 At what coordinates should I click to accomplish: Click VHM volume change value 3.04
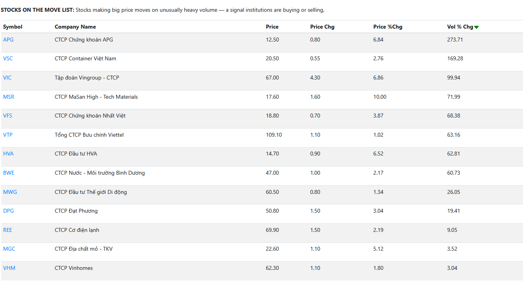click(x=452, y=268)
